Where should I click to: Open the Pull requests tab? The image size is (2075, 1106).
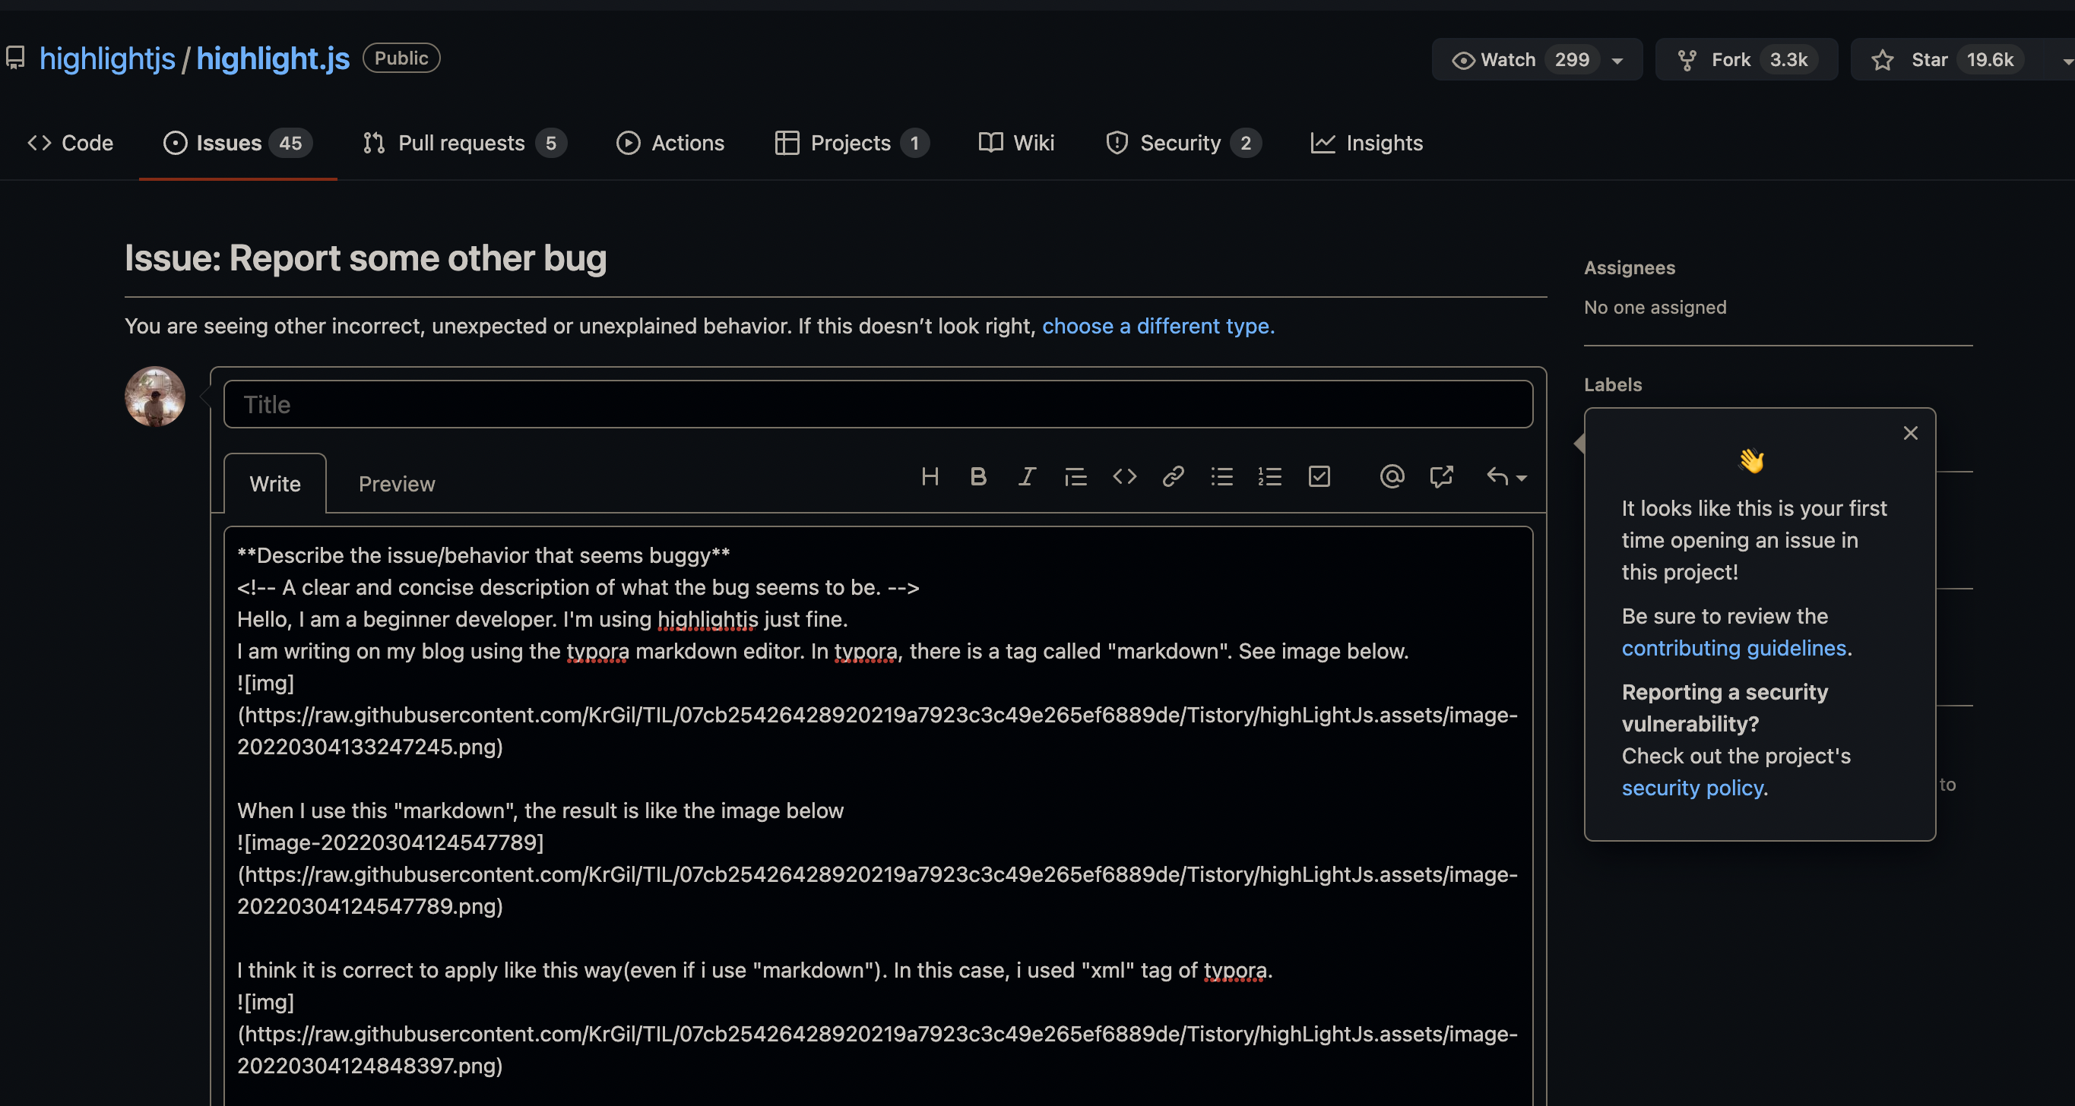coord(461,144)
